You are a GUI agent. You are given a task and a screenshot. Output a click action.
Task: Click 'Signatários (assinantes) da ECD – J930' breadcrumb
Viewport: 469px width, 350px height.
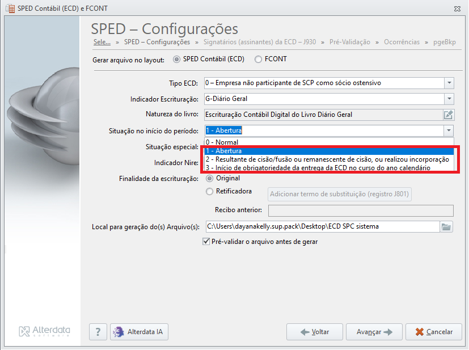(x=260, y=42)
